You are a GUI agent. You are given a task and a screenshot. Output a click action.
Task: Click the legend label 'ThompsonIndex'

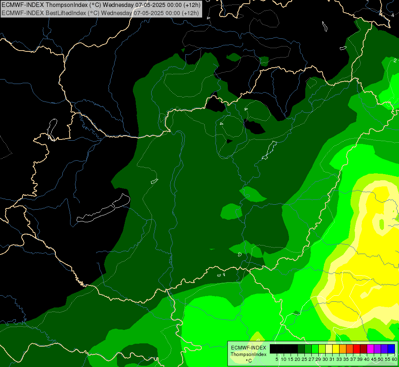click(x=249, y=354)
